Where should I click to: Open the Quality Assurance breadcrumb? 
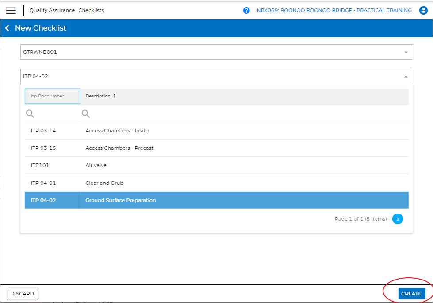pos(52,11)
